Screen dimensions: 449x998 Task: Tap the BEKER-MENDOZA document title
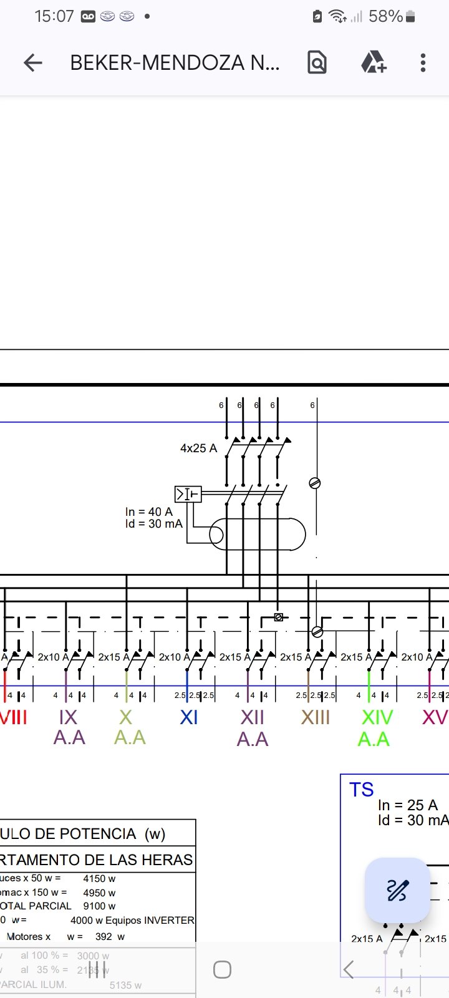click(x=175, y=62)
